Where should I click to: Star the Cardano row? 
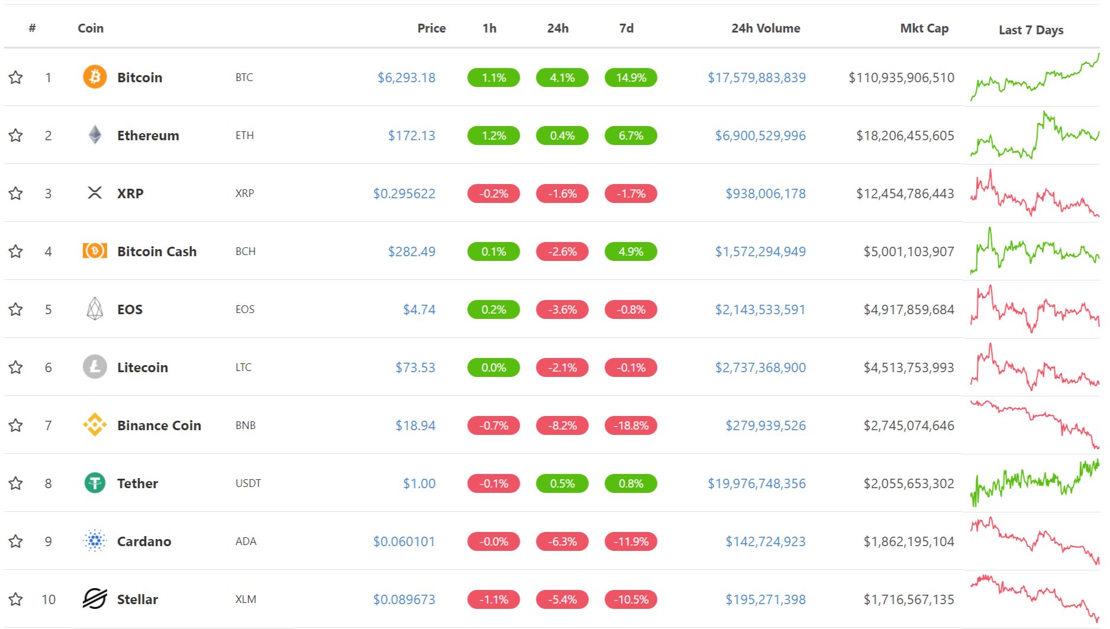(16, 541)
